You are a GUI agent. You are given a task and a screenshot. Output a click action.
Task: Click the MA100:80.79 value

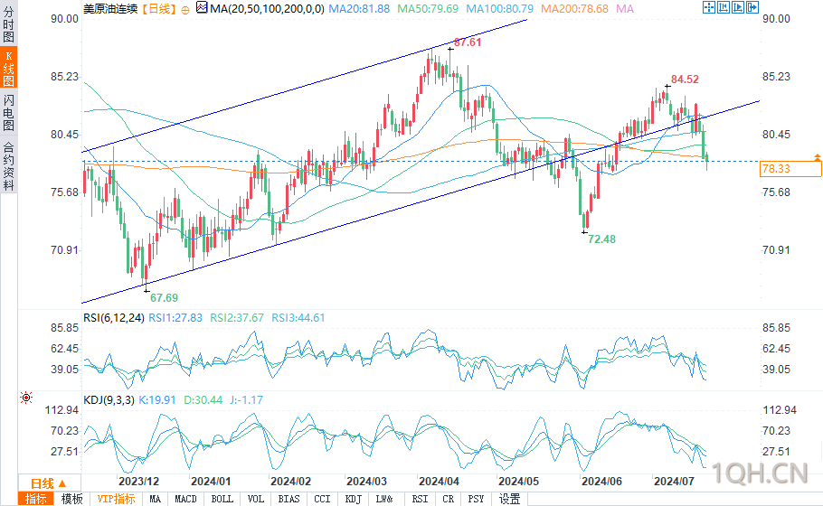(x=499, y=9)
